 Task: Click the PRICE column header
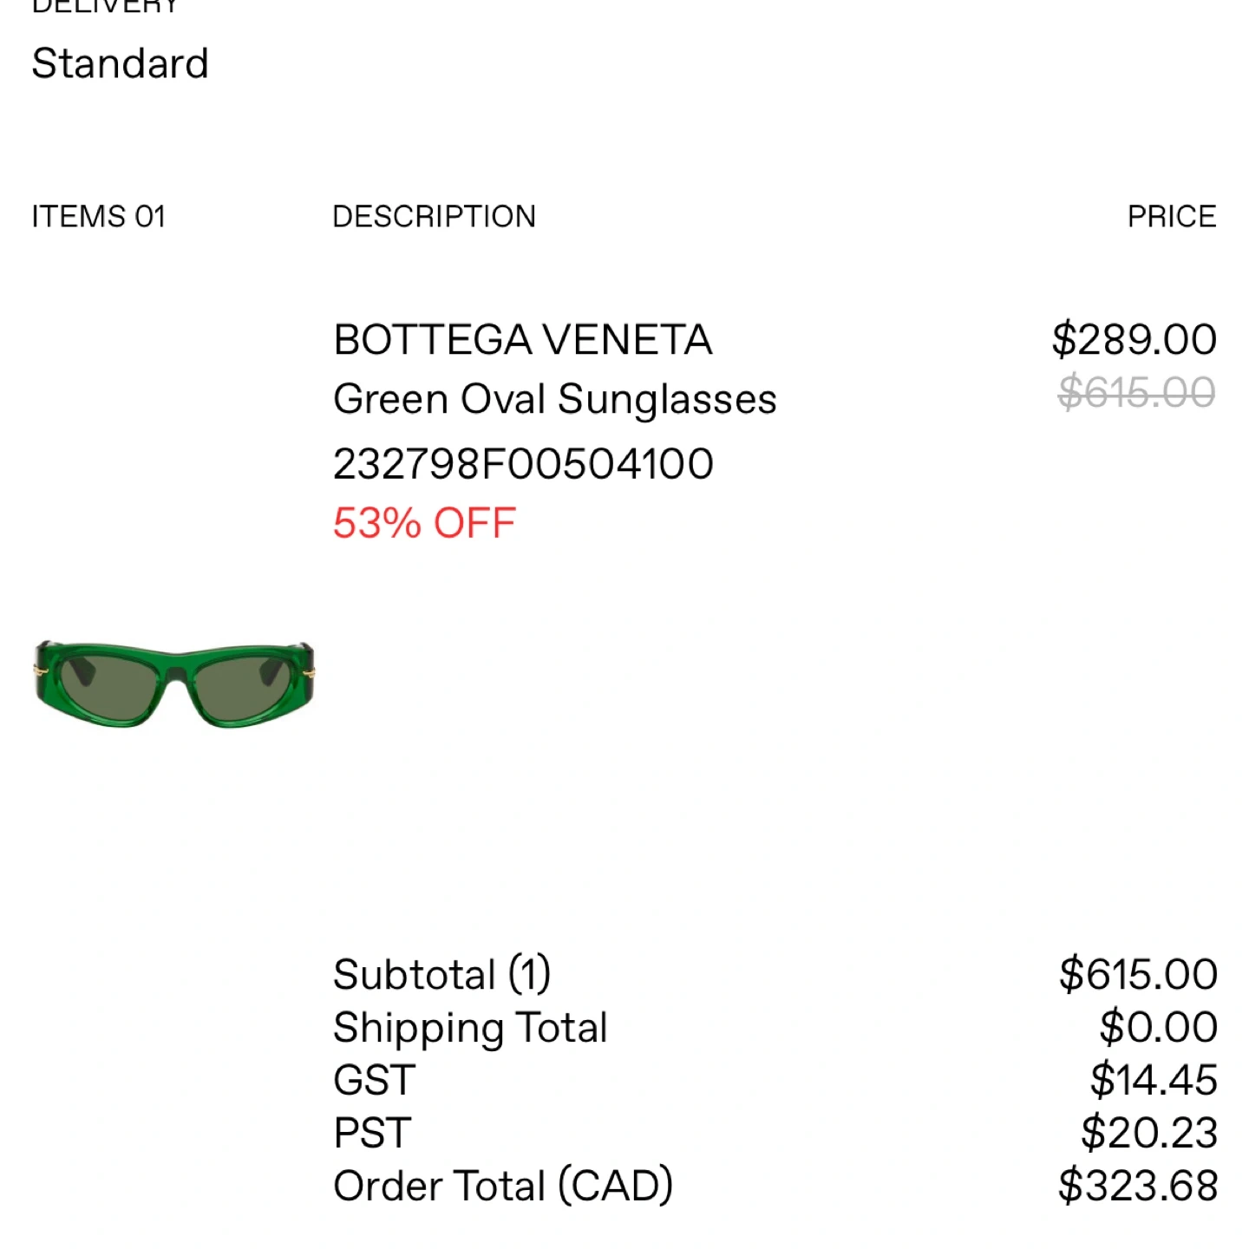click(1171, 216)
